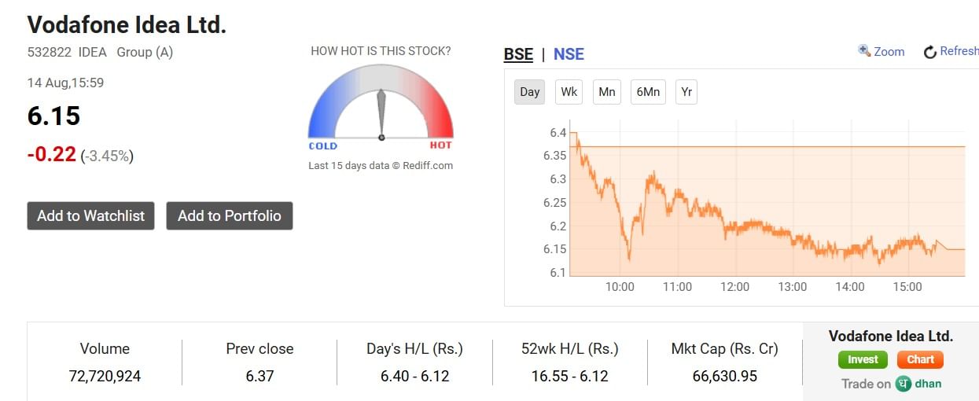The image size is (979, 401).
Task: Switch to BSE exchange tab
Action: (x=518, y=54)
